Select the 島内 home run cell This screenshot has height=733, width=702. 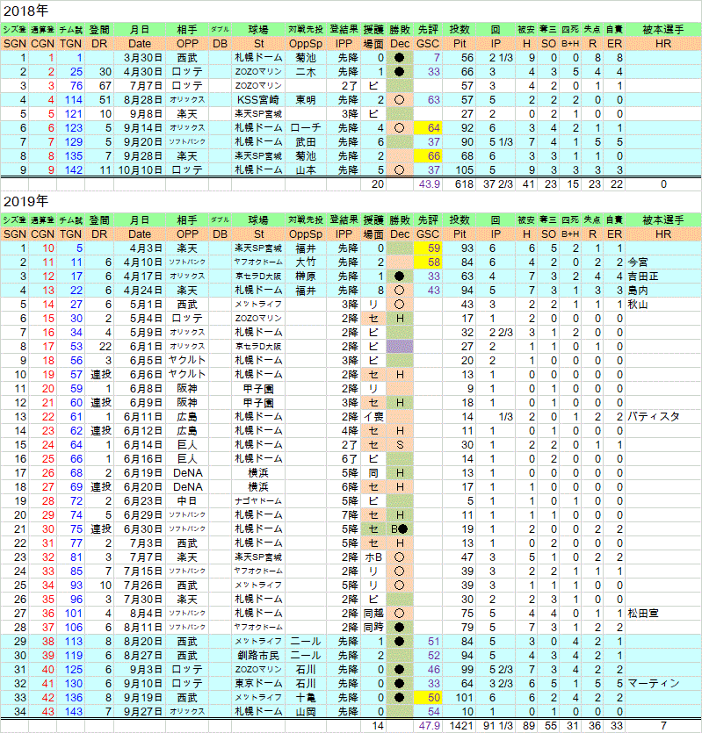pyautogui.click(x=663, y=291)
